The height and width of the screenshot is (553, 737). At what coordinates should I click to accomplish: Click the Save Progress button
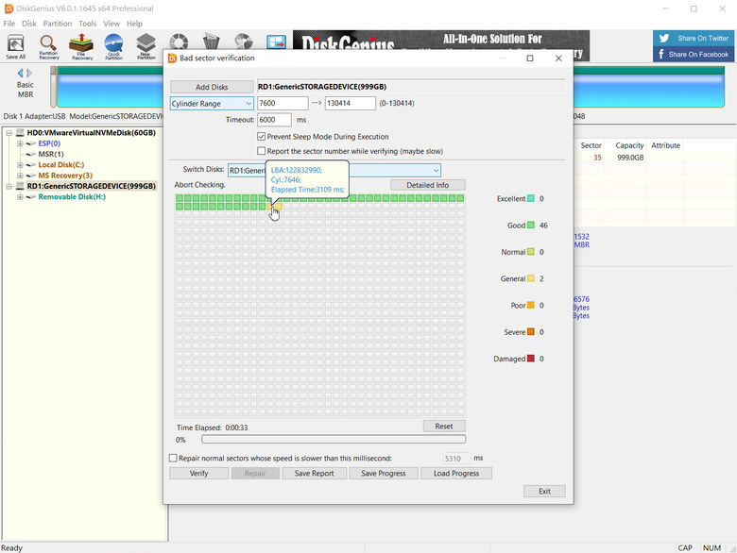[384, 473]
